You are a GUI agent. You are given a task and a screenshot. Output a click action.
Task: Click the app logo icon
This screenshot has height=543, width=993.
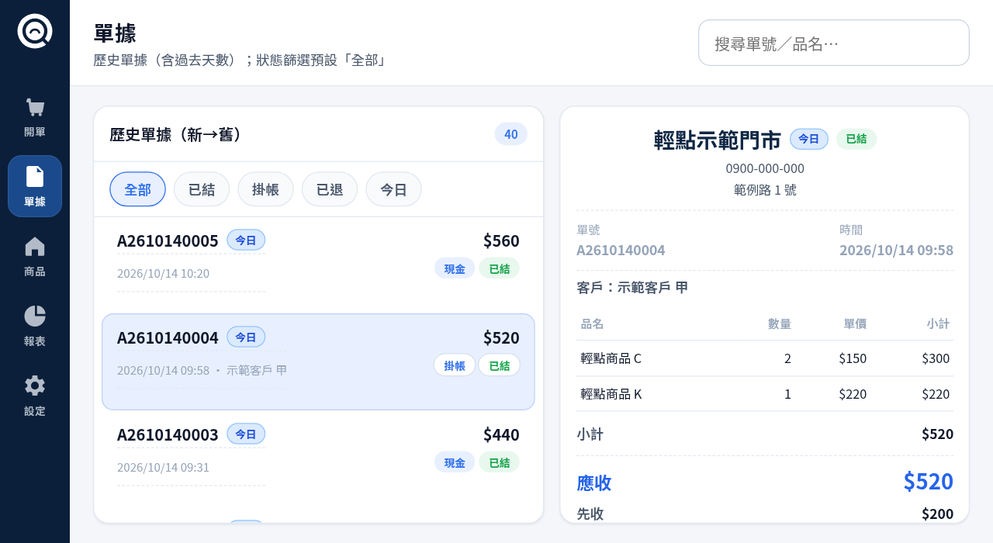point(35,31)
